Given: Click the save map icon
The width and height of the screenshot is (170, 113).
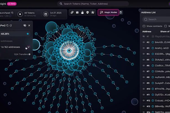Looking at the screenshot, I should click(x=77, y=12).
